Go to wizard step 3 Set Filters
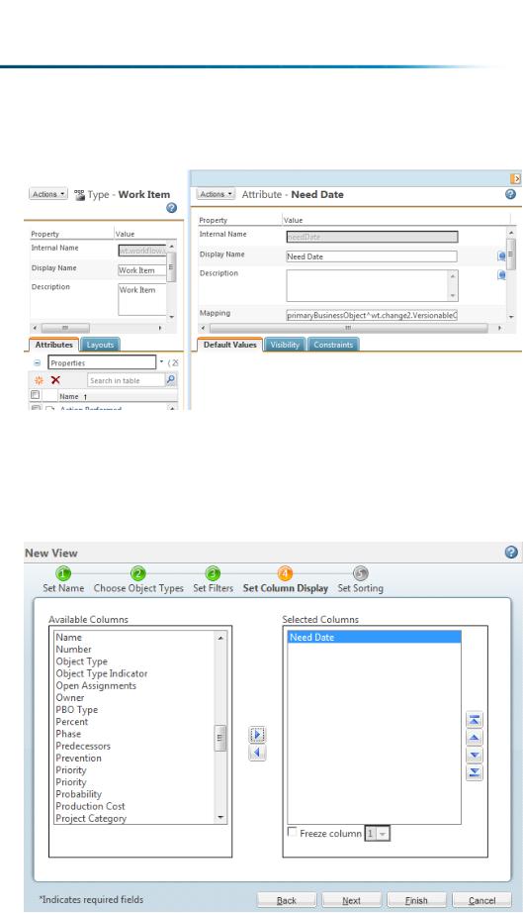 214,573
